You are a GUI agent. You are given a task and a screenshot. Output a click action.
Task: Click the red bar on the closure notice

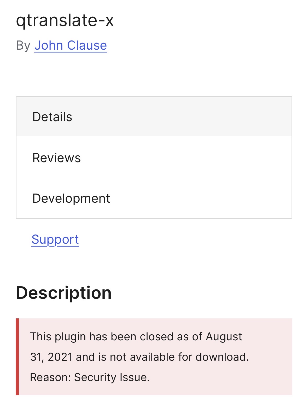17,357
